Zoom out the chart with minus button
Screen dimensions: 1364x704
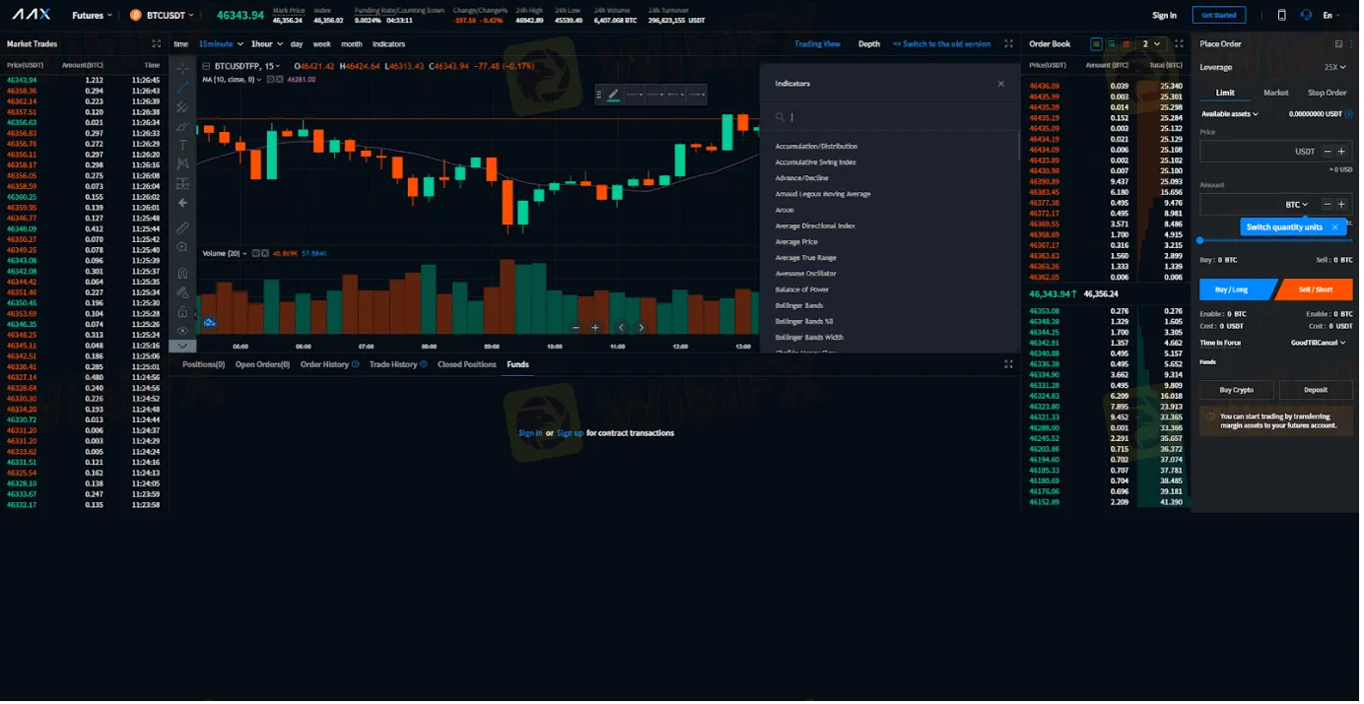click(x=576, y=328)
